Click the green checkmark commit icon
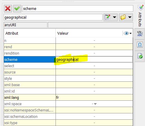 click(17, 9)
